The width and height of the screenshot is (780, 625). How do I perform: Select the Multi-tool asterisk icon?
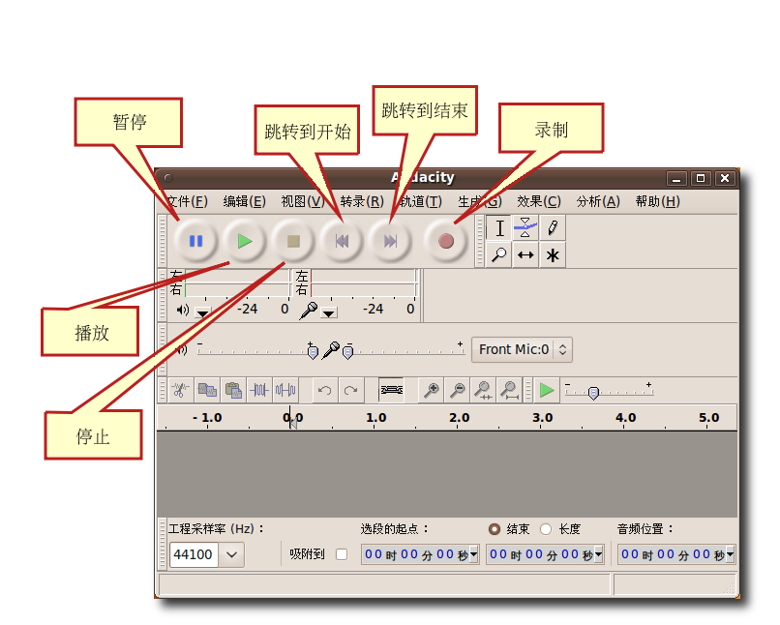(x=553, y=255)
